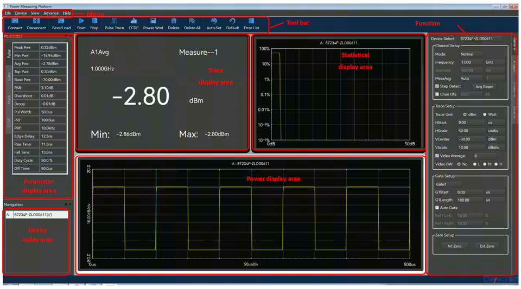Disable the Step Detect checkbox
This screenshot has width=521, height=289.
click(437, 86)
